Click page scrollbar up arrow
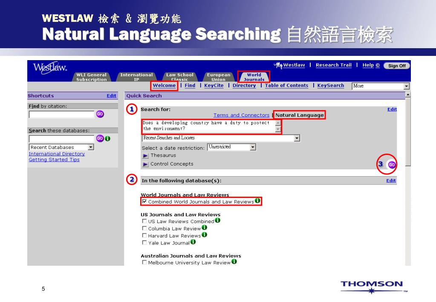This screenshot has width=436, height=302. (x=408, y=95)
